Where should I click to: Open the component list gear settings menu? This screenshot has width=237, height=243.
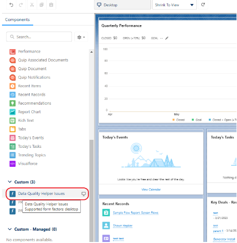coord(81,37)
